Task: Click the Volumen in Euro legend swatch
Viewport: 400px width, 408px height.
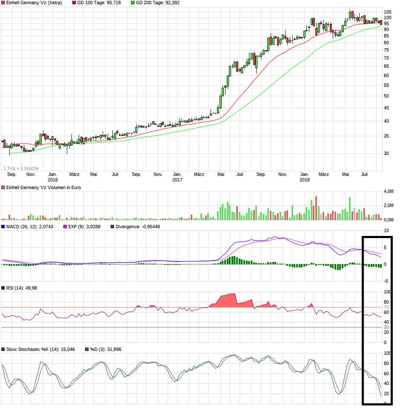Action: [3, 187]
